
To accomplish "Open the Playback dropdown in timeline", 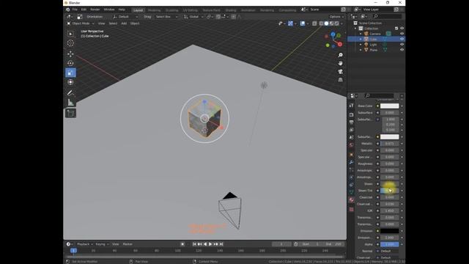I will coord(85,244).
